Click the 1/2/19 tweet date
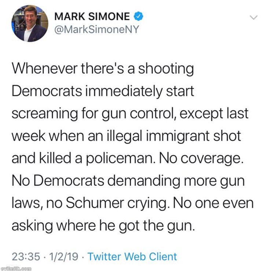The height and width of the screenshot is (271, 264). coord(64,256)
